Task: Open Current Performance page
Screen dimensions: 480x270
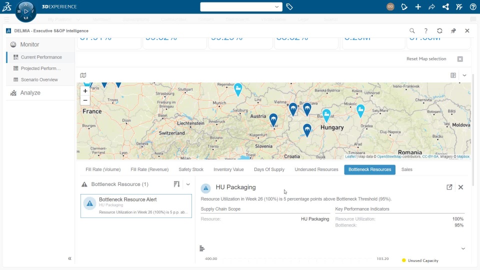Action: tap(40, 57)
